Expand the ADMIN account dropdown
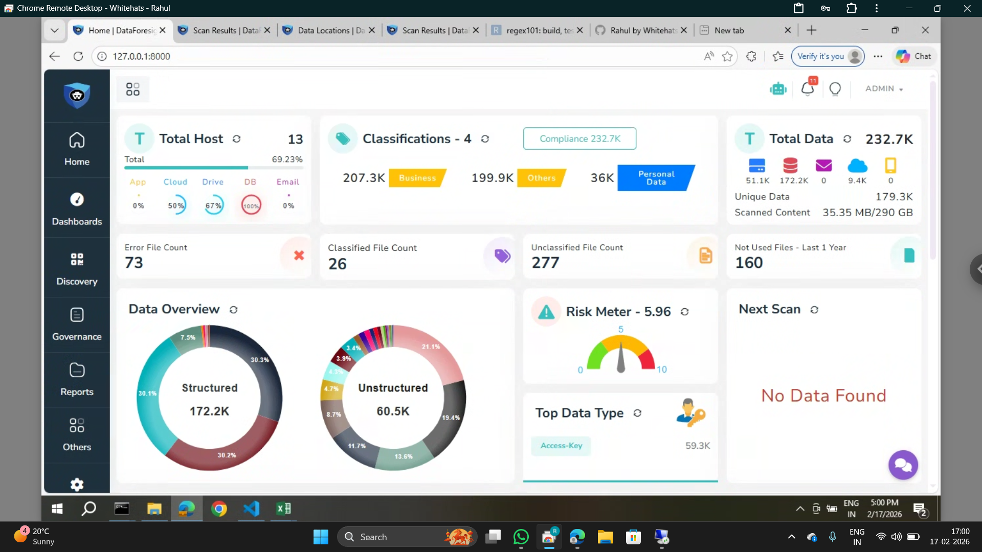 (x=884, y=88)
